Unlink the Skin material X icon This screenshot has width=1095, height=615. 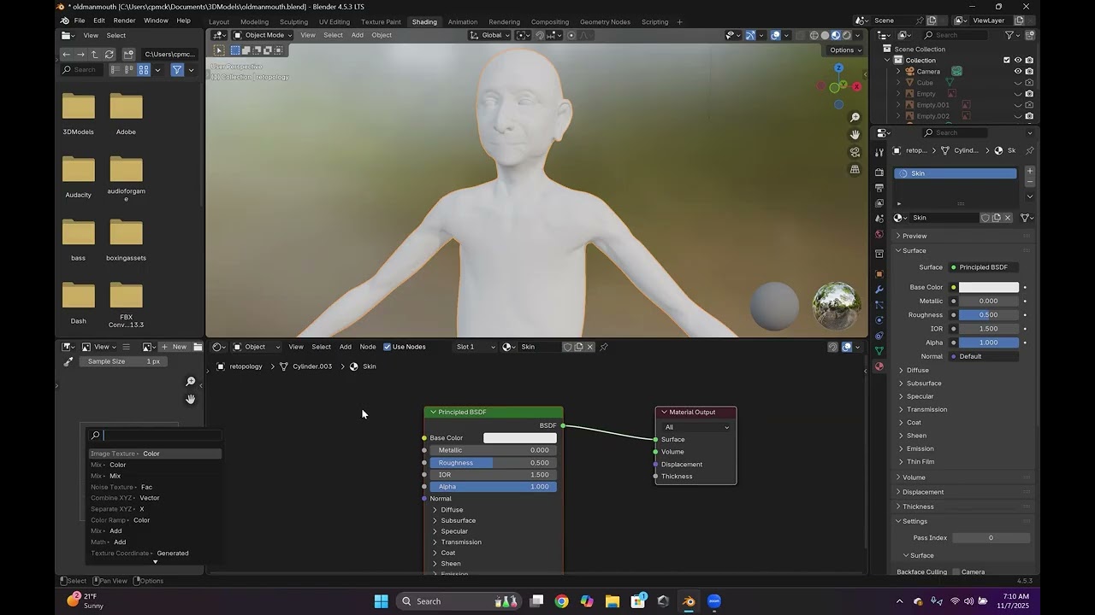(x=1008, y=218)
